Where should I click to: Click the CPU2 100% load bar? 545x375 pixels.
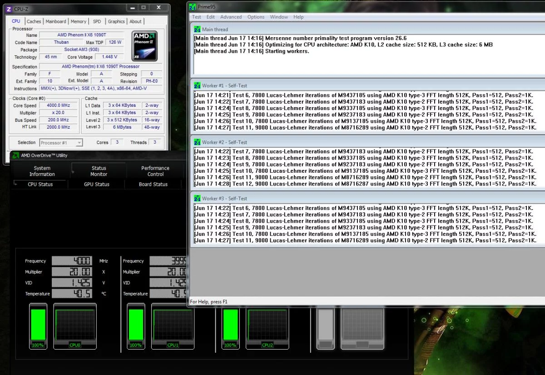[231, 328]
